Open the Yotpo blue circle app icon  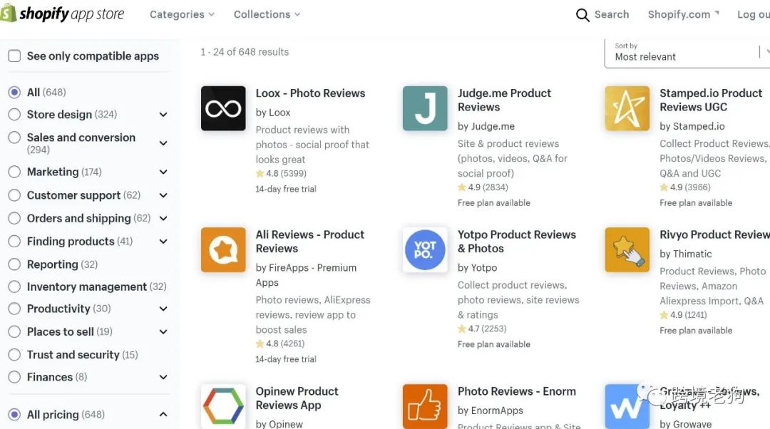point(425,250)
